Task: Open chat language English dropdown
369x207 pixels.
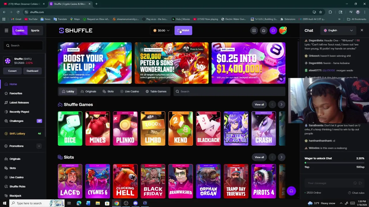Action: pyautogui.click(x=338, y=30)
